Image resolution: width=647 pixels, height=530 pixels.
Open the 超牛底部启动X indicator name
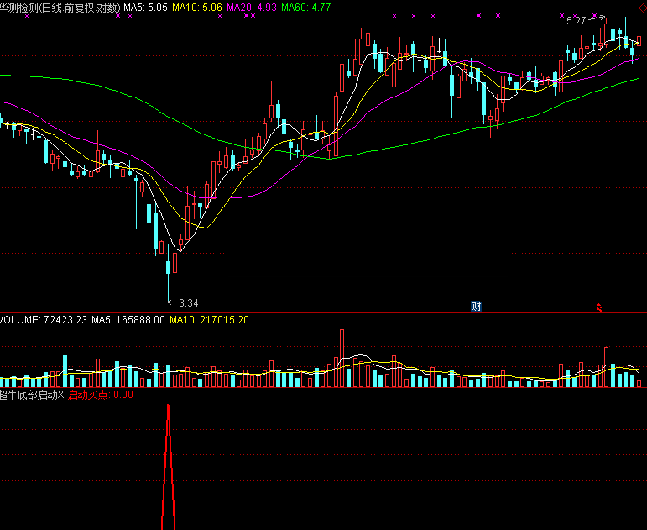31,395
